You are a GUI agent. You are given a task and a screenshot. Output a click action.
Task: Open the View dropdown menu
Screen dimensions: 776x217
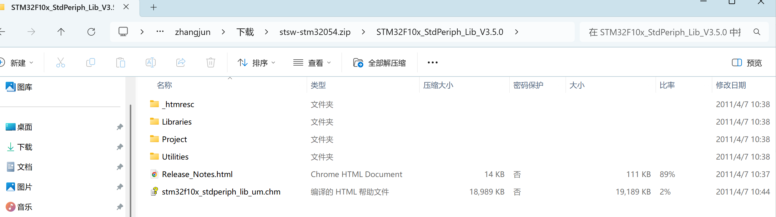[x=312, y=63]
